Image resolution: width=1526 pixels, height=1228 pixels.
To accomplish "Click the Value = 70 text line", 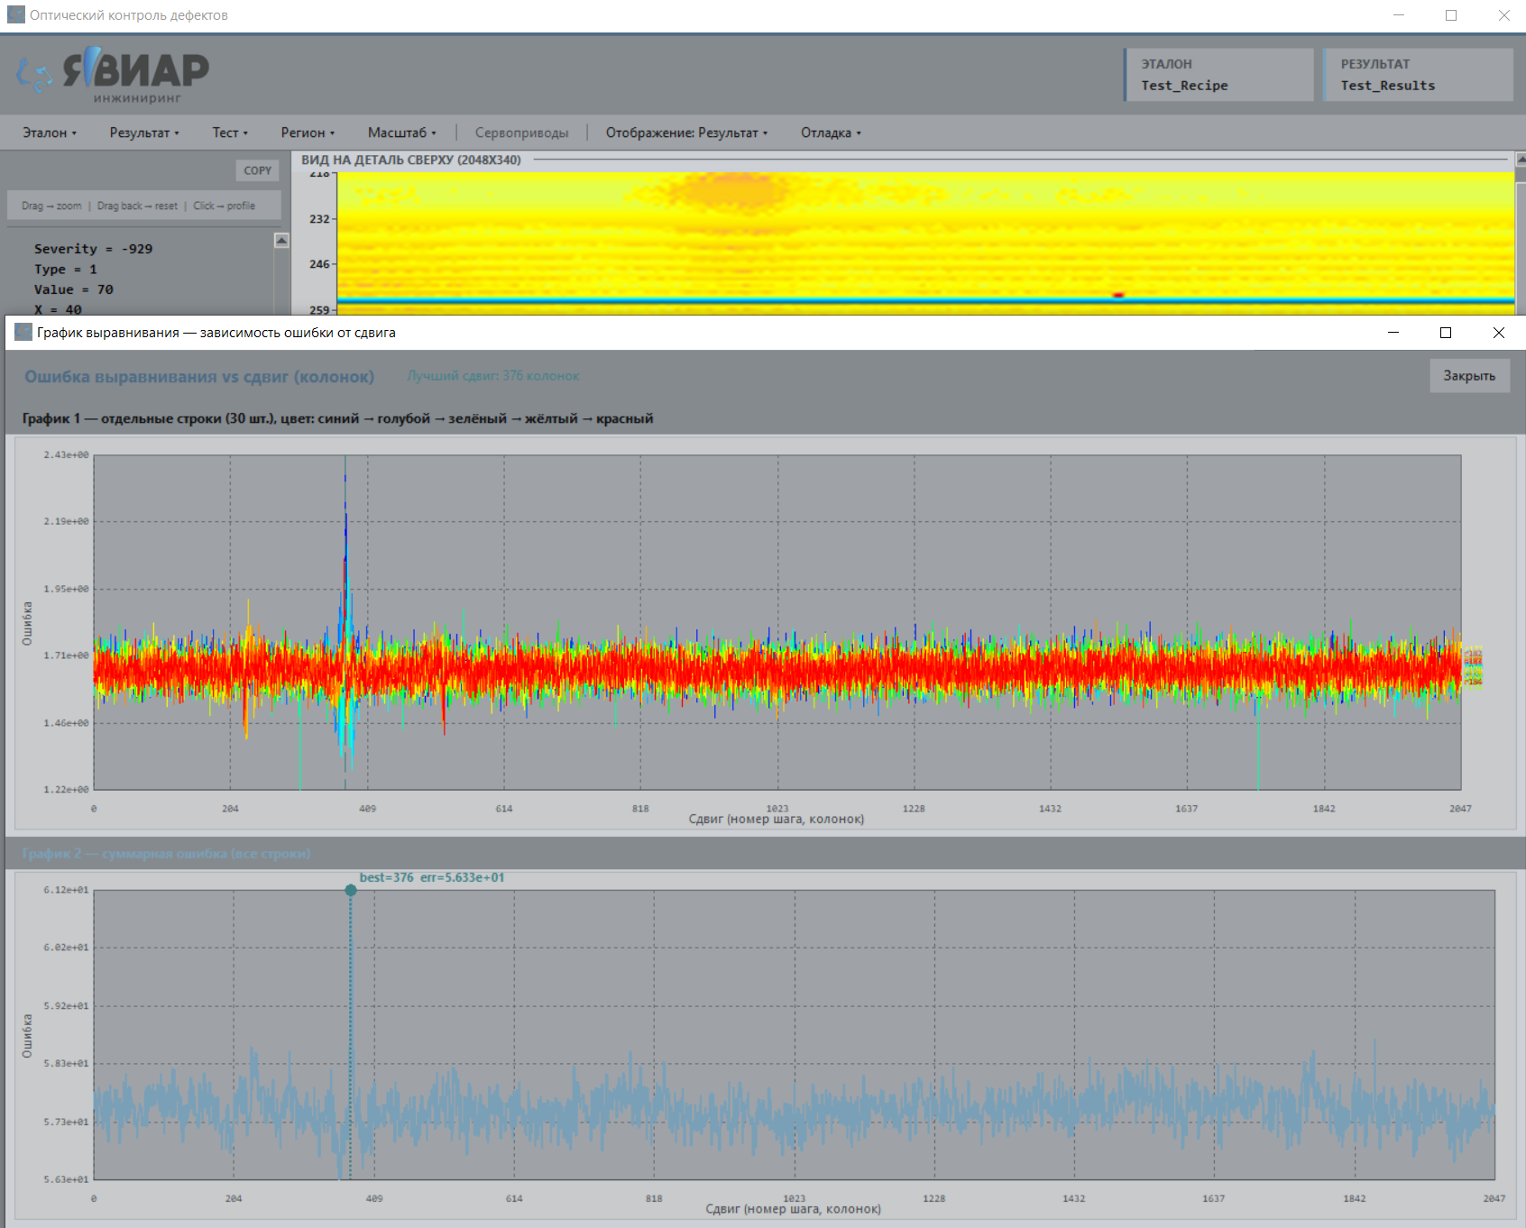I will click(x=74, y=289).
